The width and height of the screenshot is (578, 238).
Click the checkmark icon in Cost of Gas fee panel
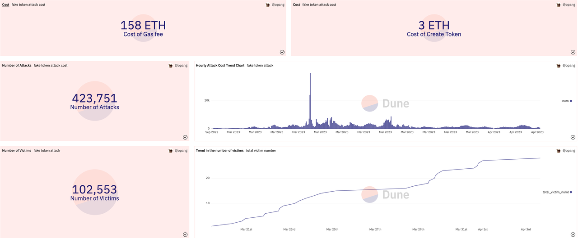(x=282, y=52)
